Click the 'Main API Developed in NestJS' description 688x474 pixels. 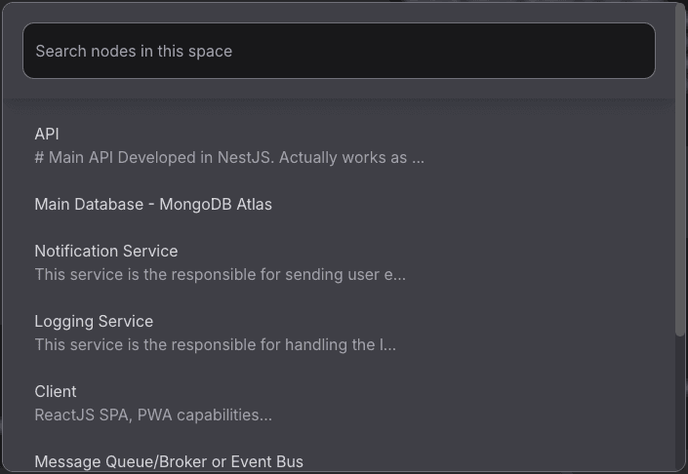coord(229,157)
